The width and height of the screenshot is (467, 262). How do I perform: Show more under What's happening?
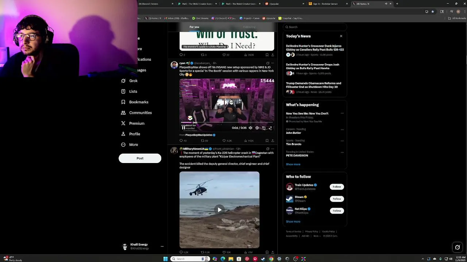[293, 164]
